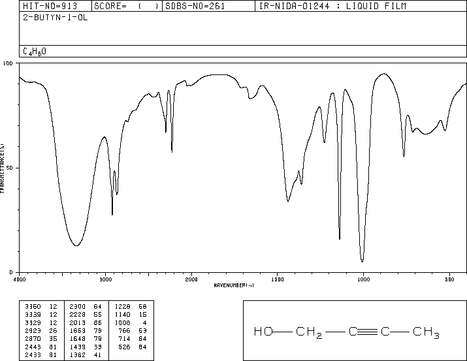Click the peak value '1008' in table
Screen dimensions: 467x361
(x=122, y=322)
